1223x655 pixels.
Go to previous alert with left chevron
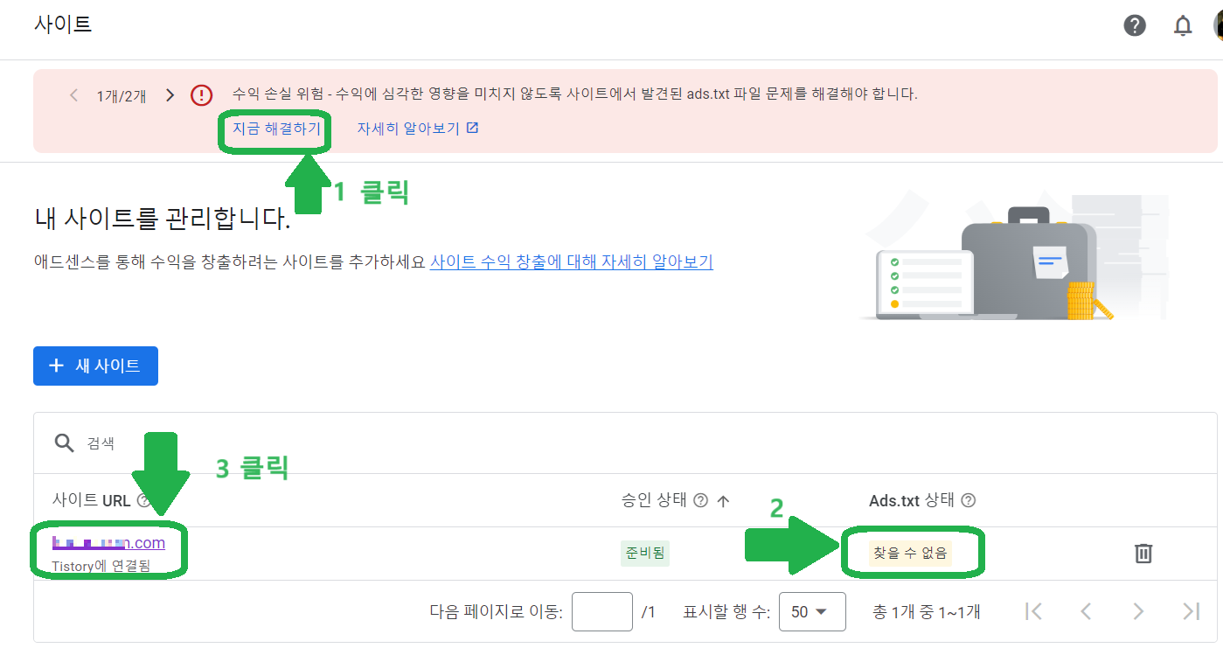74,94
